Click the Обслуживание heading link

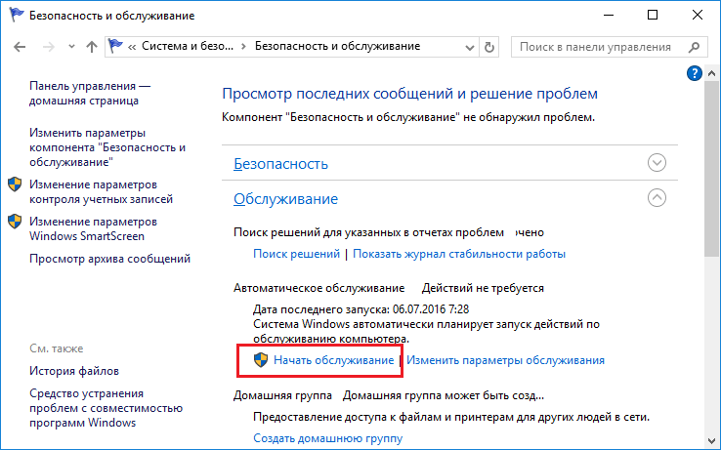[285, 199]
